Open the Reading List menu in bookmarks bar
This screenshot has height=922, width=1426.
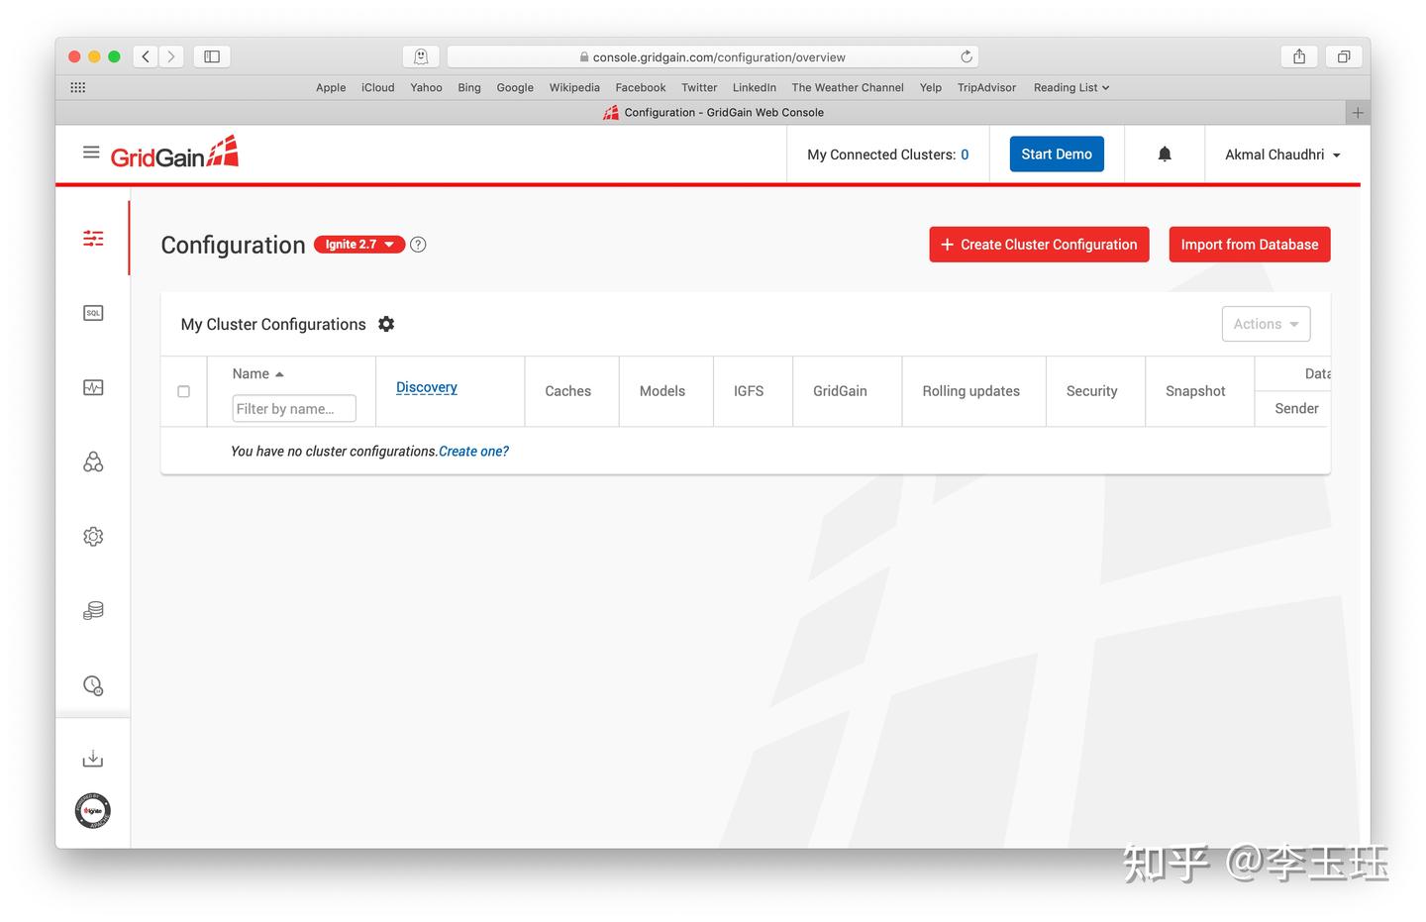pyautogui.click(x=1069, y=87)
